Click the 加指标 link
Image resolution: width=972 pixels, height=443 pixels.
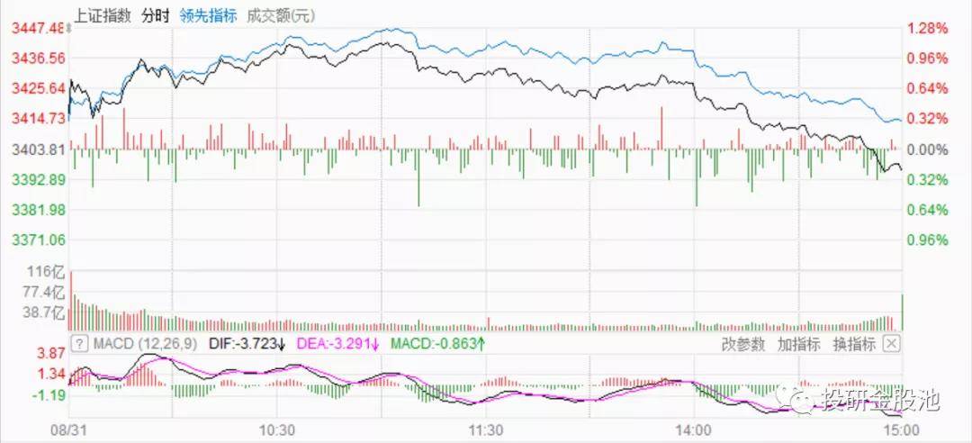[798, 344]
